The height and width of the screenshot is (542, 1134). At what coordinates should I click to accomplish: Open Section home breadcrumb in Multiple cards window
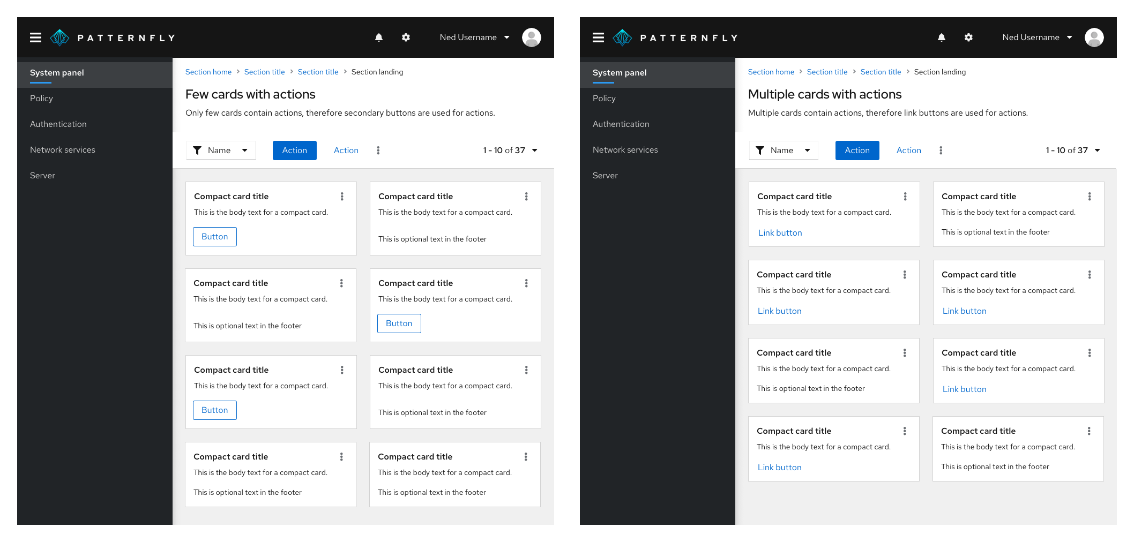(x=771, y=72)
